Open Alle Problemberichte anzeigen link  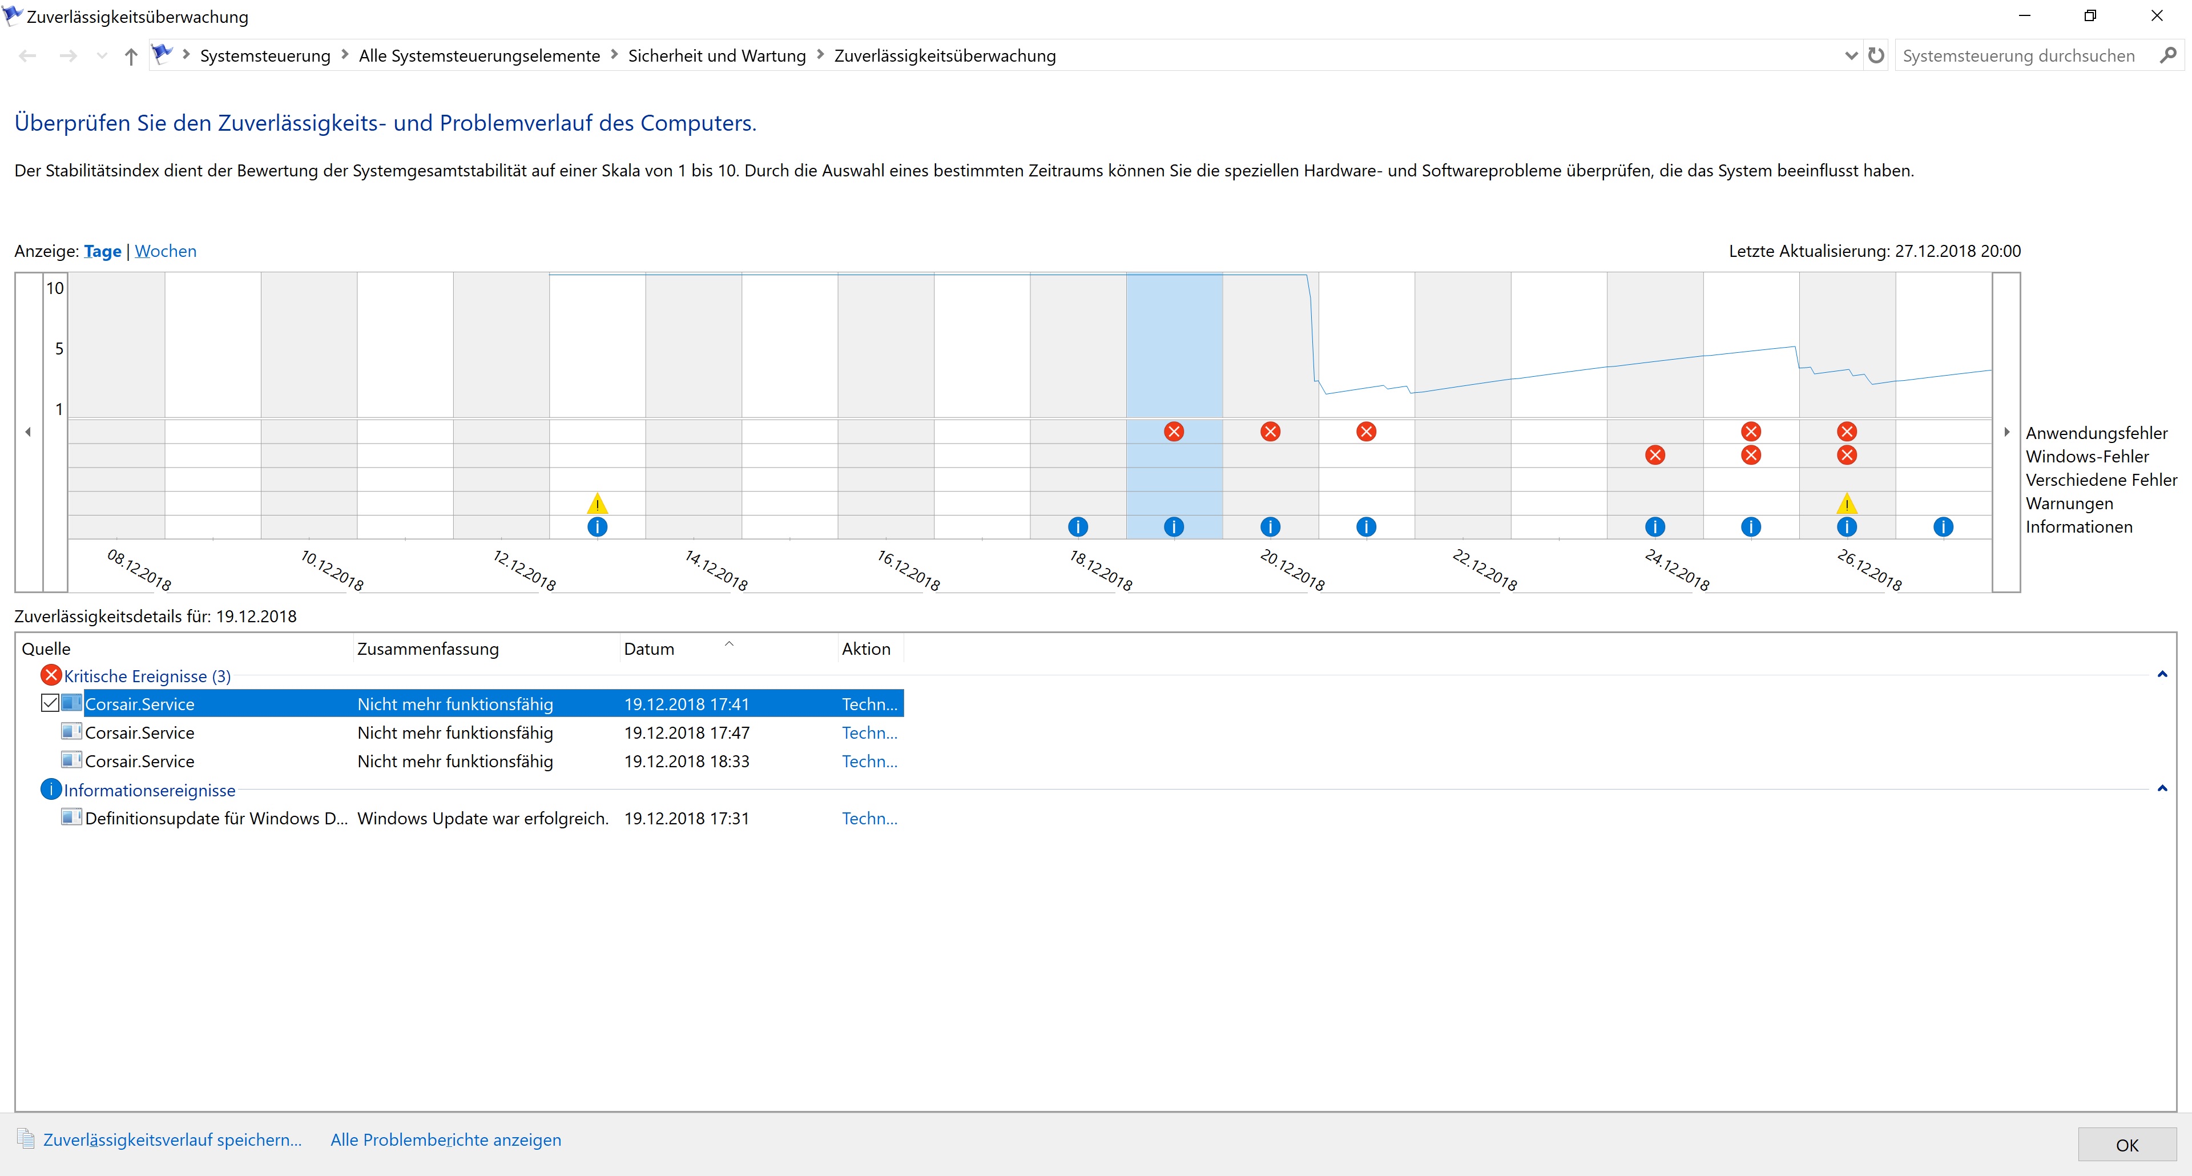pyautogui.click(x=445, y=1139)
